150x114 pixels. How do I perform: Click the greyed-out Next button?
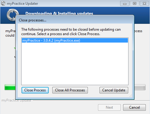[109, 107]
